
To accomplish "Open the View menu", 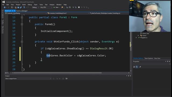I will pos(12,5).
